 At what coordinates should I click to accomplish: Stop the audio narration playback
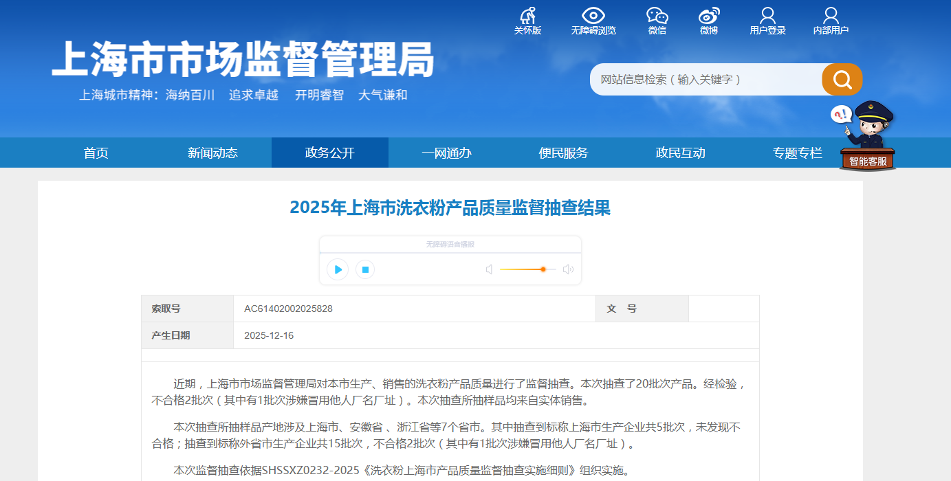[365, 269]
